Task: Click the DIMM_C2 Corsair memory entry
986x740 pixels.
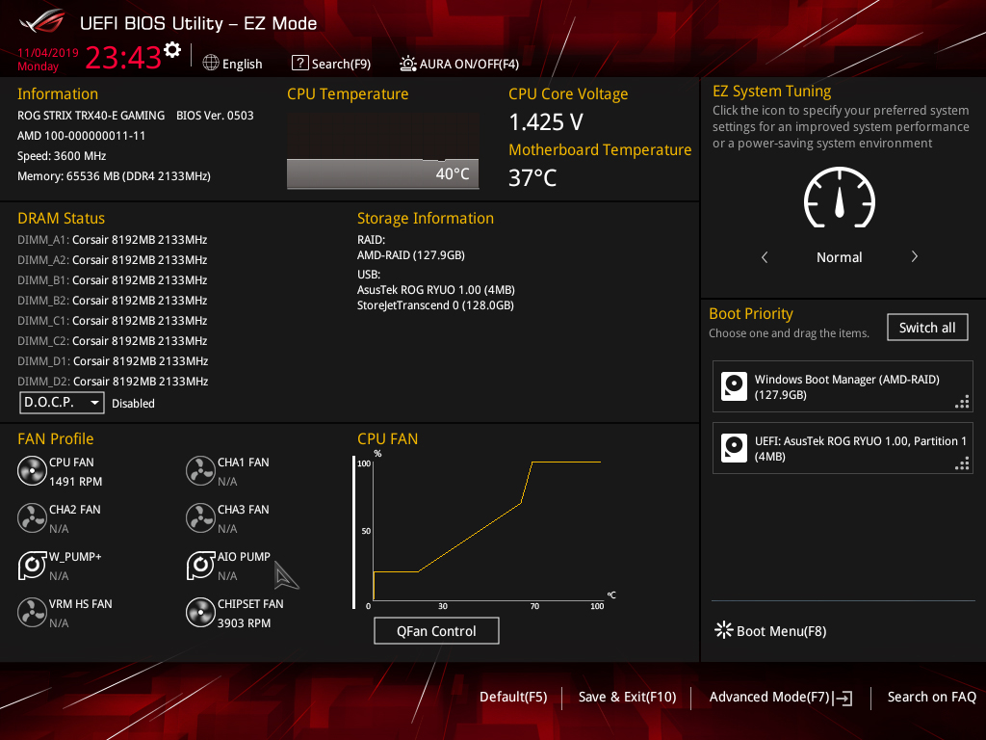Action: pyautogui.click(x=113, y=340)
